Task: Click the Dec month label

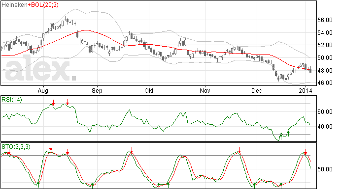Action: [x=257, y=90]
